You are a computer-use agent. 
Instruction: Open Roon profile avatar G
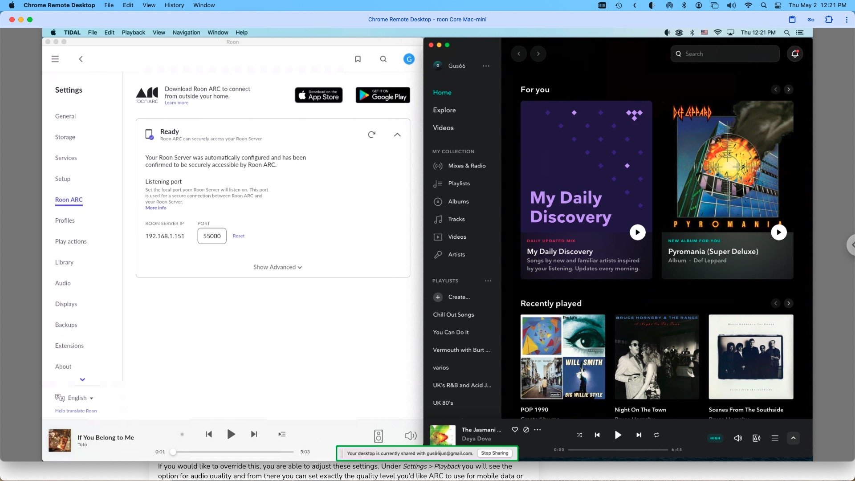[409, 59]
